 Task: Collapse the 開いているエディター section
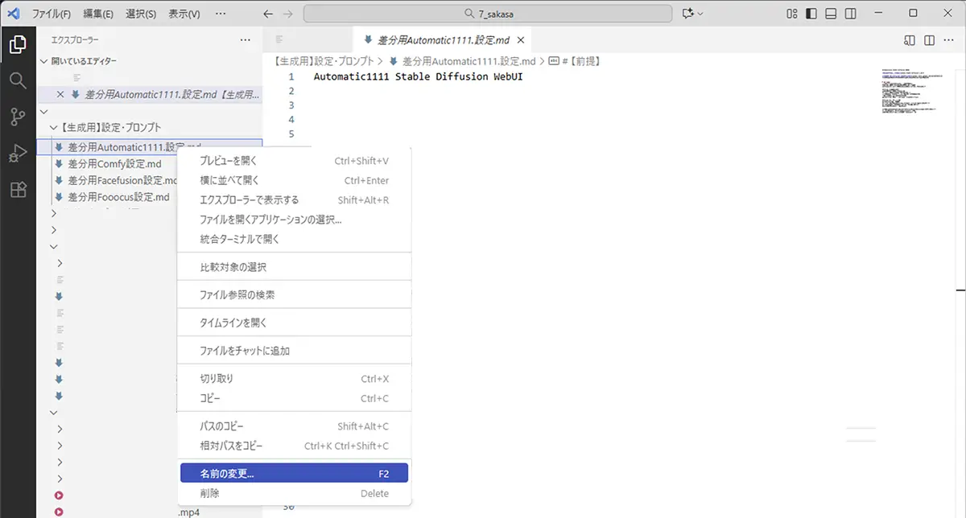pyautogui.click(x=43, y=61)
